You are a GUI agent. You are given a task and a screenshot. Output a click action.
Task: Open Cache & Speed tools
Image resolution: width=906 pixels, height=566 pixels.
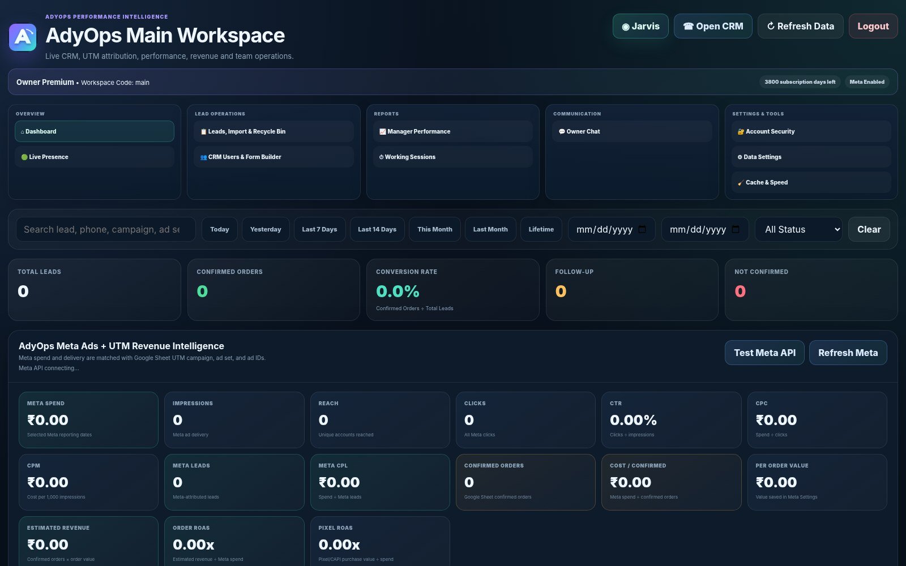click(x=811, y=182)
